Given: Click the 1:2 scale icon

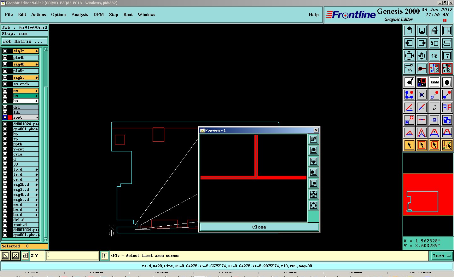Looking at the screenshot, I should pos(434,56).
